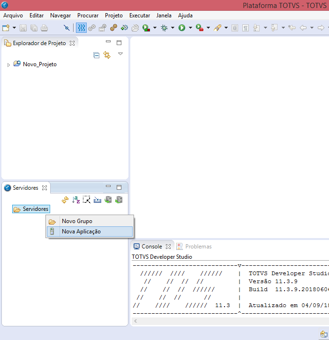Click the Forward navigation arrow icon

pos(321,28)
